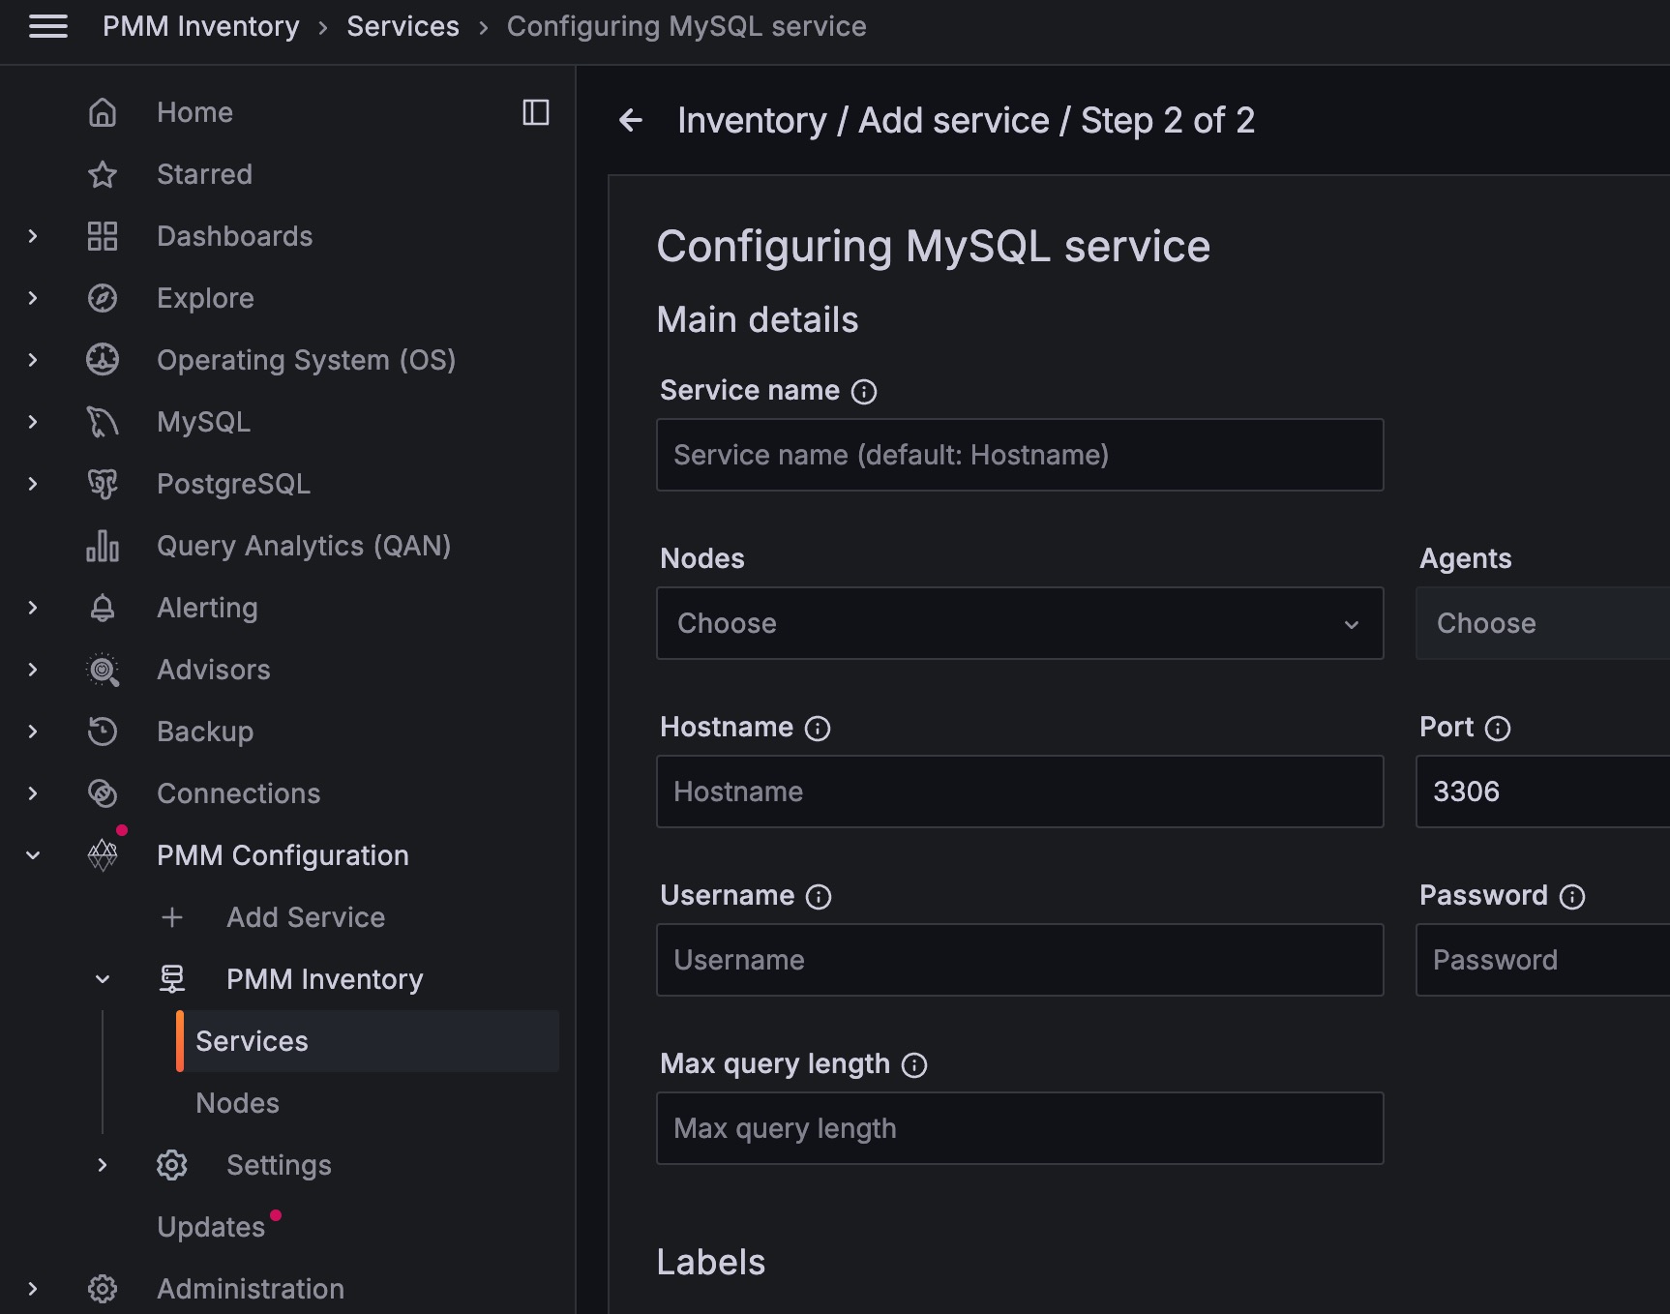
Task: Open Query Analytics (QAN) page
Action: (x=304, y=546)
